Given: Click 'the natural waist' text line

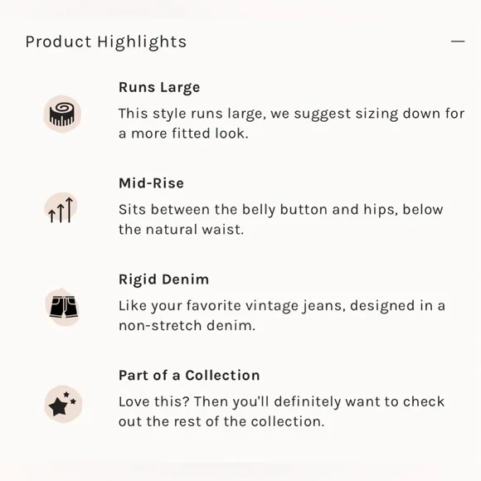Looking at the screenshot, I should pos(181,230).
